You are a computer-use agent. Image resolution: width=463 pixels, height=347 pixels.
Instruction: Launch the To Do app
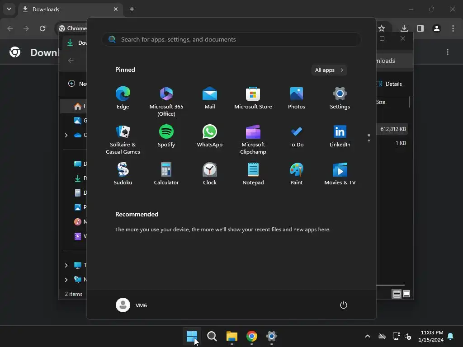coord(297,136)
